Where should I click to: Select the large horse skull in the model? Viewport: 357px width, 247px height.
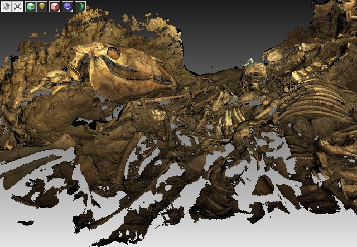pos(128,72)
